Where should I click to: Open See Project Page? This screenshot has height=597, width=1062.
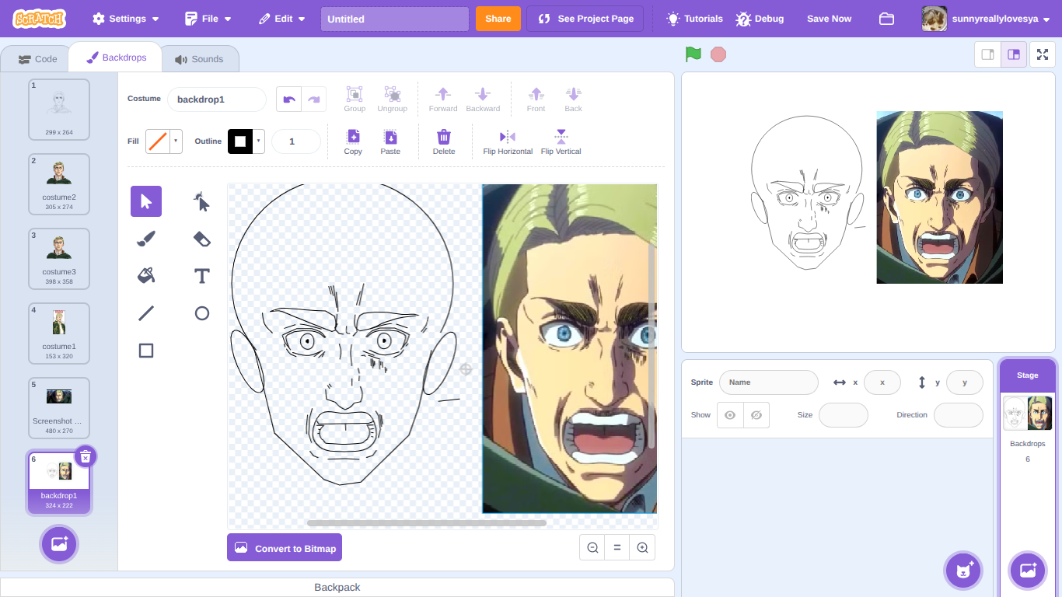click(x=585, y=19)
